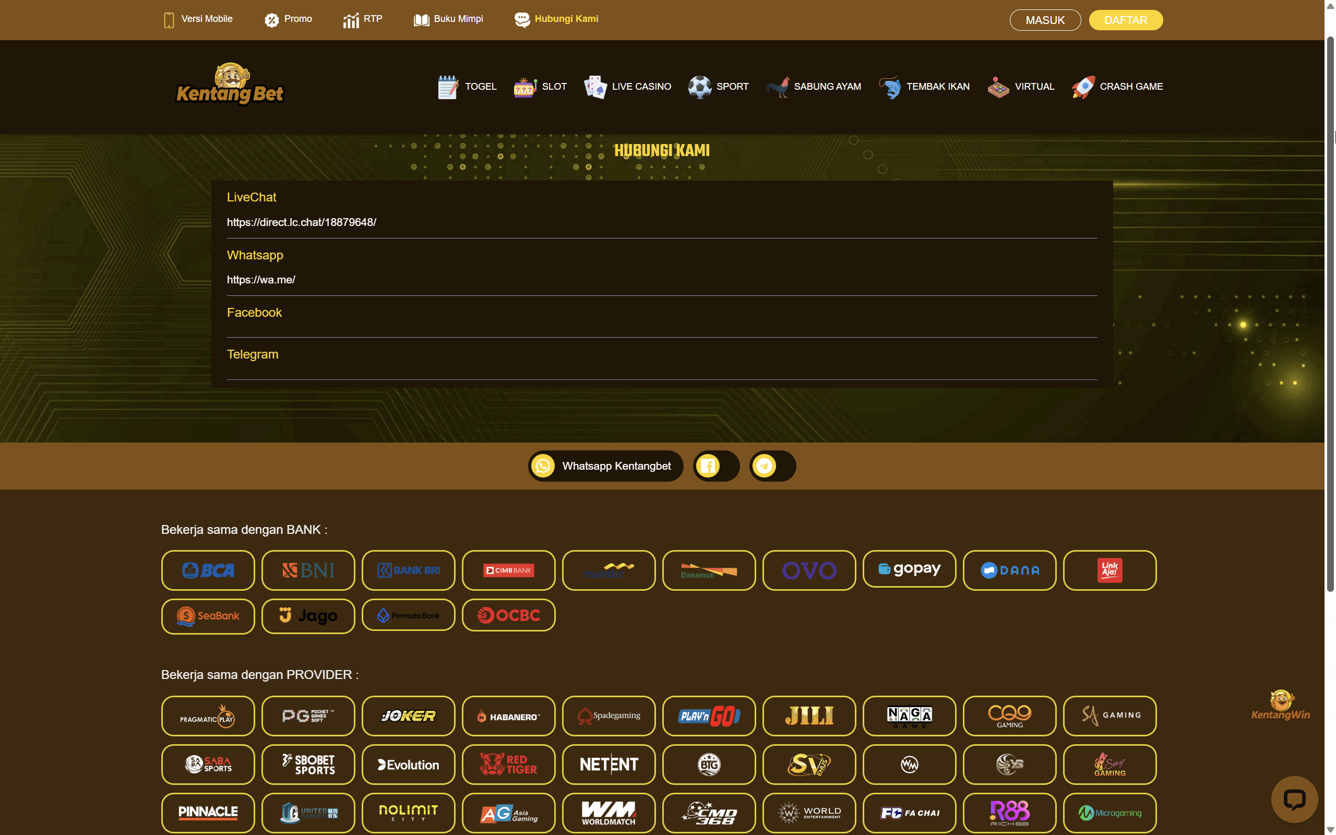Click the PG Soft provider logo

[x=308, y=716]
